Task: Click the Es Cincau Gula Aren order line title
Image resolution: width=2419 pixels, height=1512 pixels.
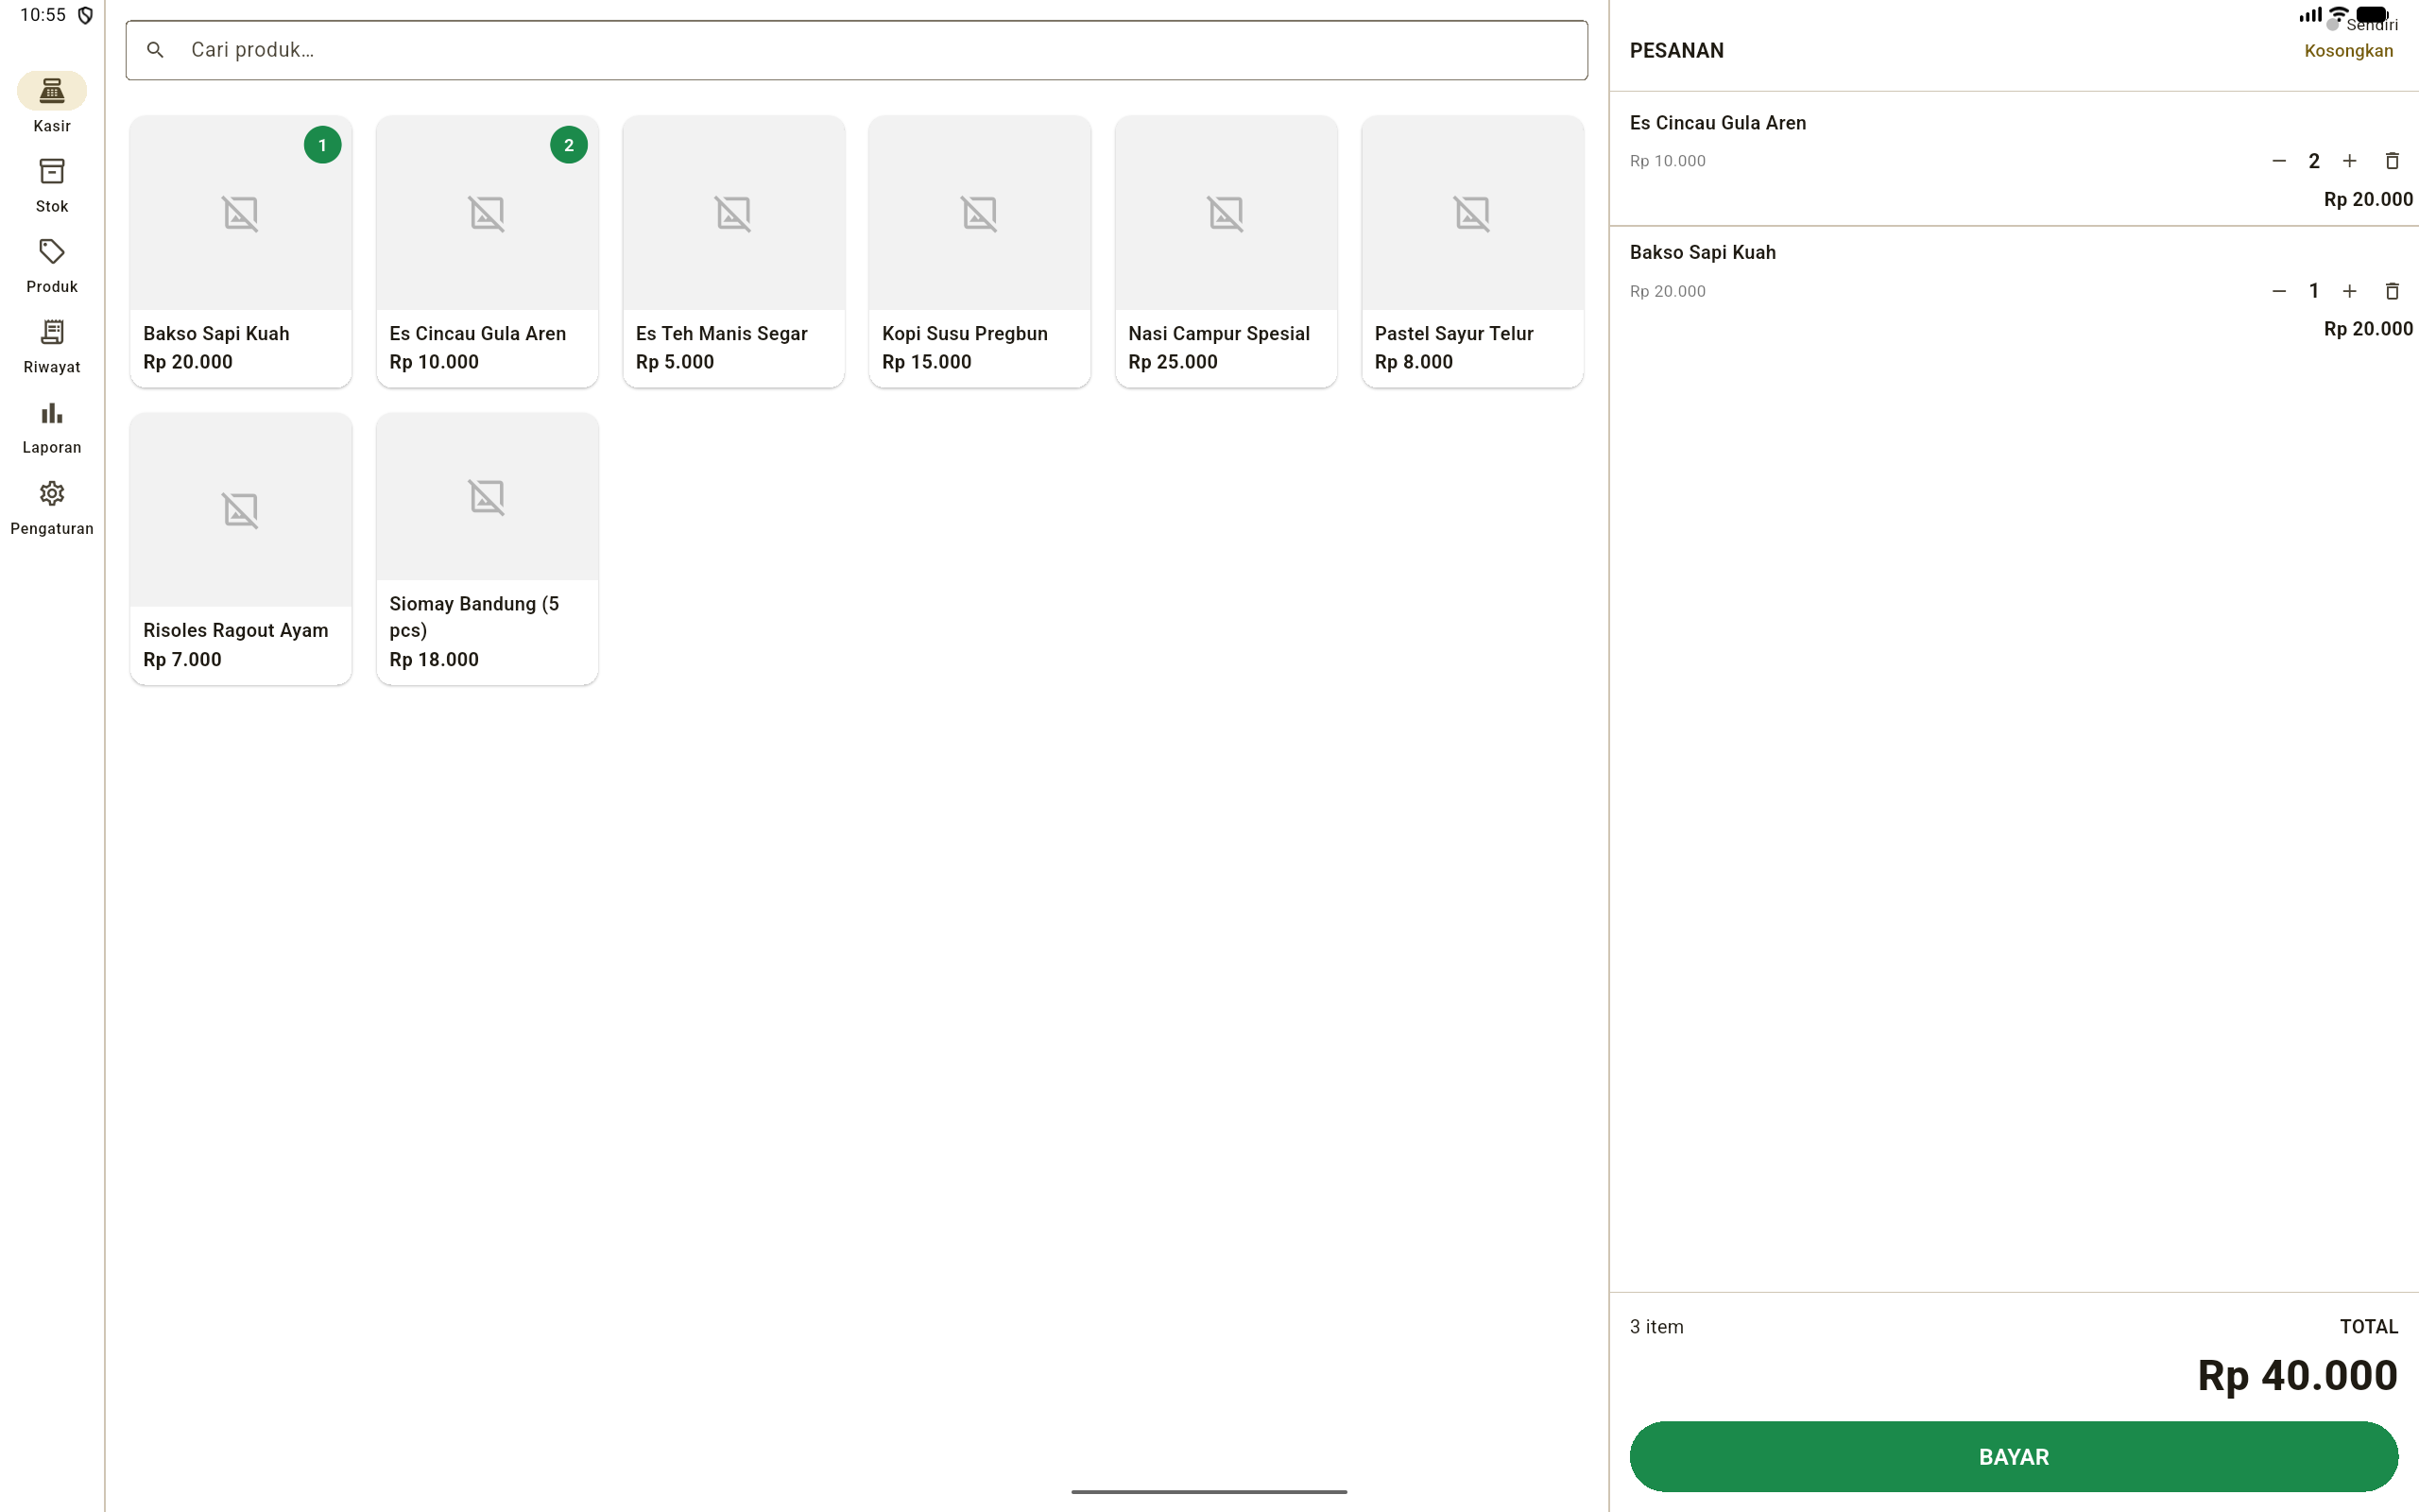Action: point(1717,123)
